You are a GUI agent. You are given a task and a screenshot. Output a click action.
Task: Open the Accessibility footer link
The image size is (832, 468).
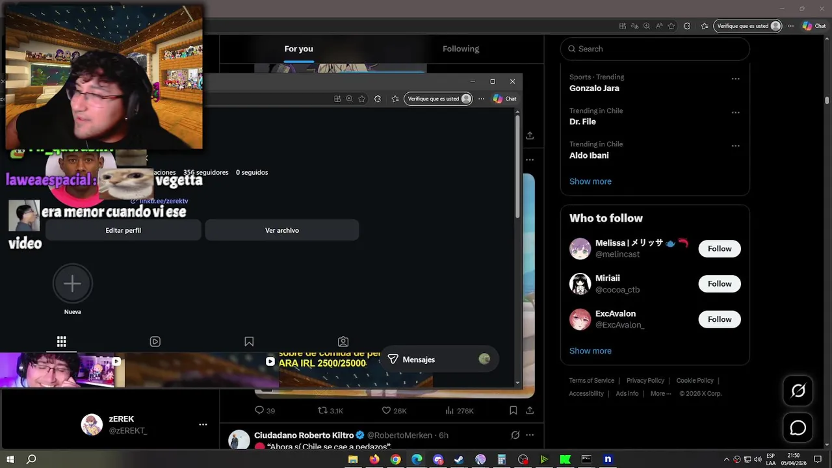tap(586, 393)
